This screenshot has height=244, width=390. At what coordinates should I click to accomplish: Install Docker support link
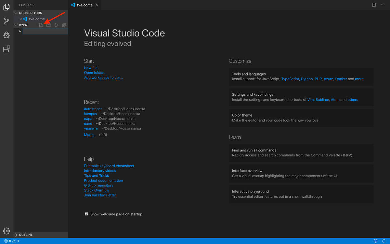coord(341,79)
